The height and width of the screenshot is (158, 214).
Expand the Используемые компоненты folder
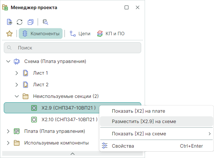pos(8,143)
